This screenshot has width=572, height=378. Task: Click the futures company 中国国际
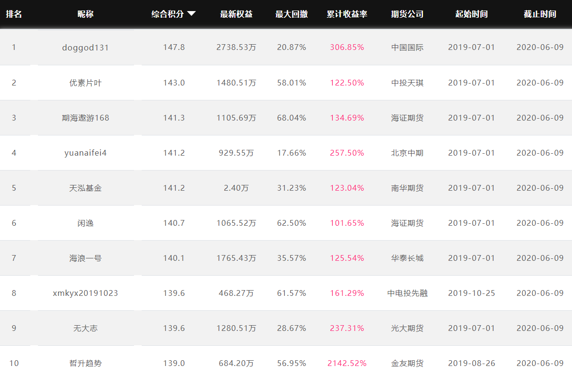(x=407, y=48)
